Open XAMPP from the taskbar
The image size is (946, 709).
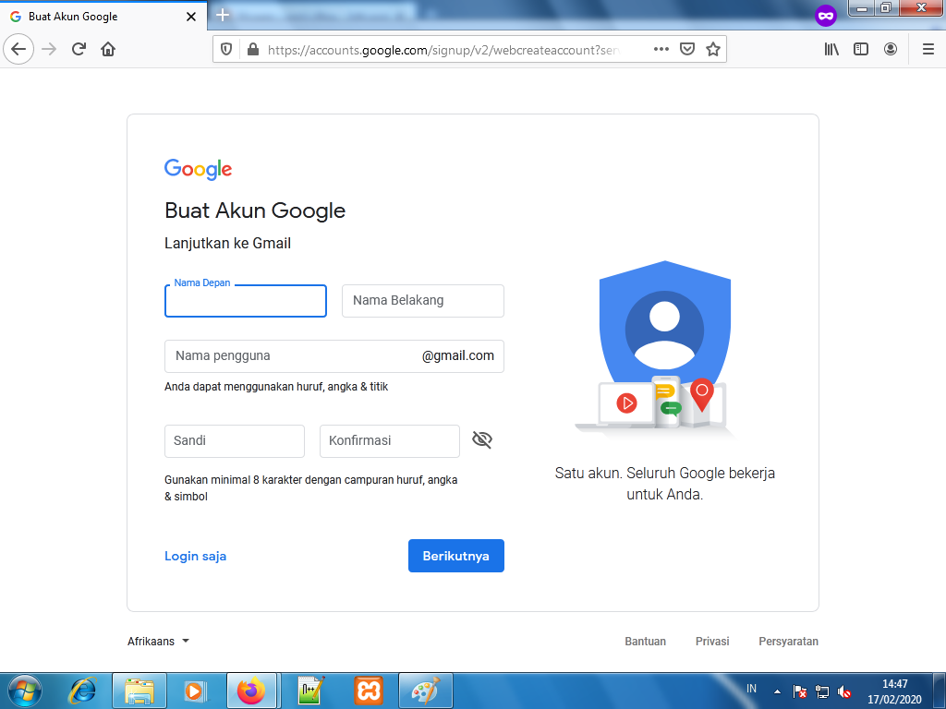coord(369,691)
